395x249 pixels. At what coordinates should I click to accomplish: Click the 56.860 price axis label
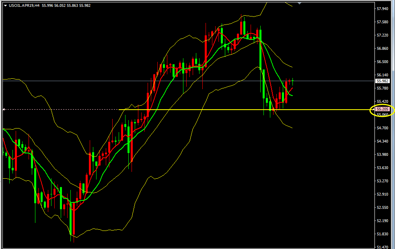coord(383,49)
